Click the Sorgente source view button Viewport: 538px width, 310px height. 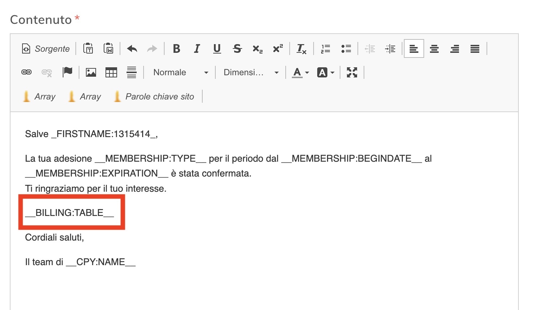pos(46,49)
